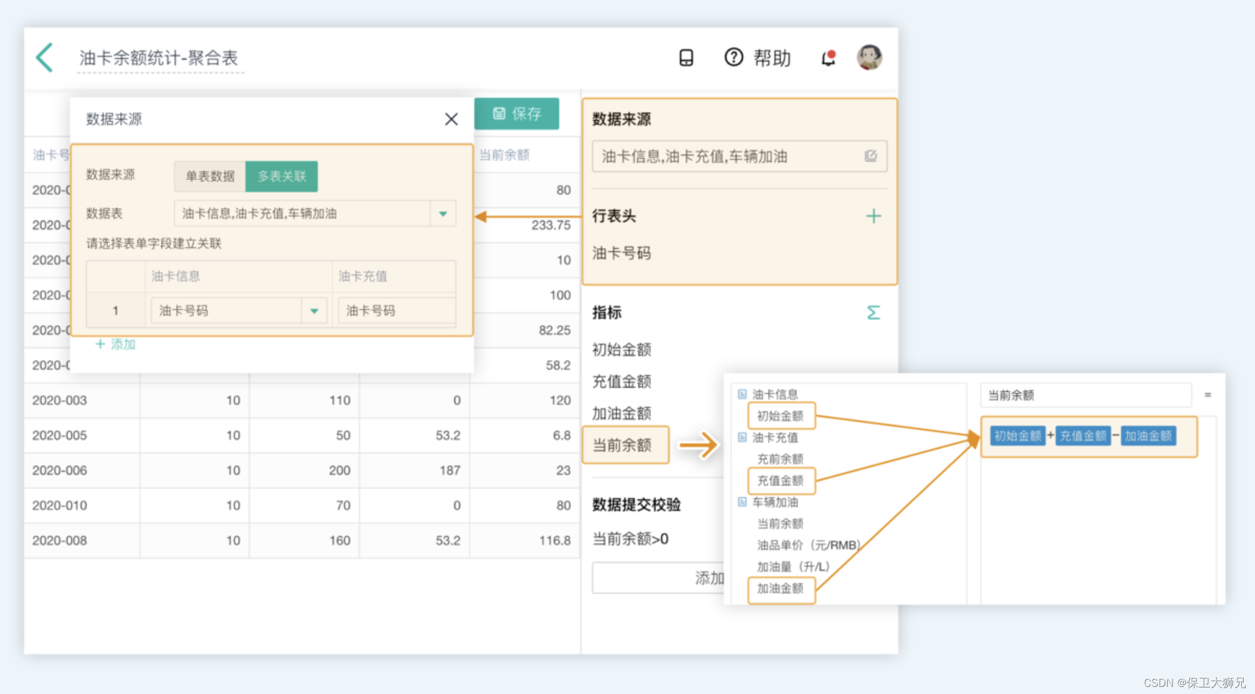Close the 数据来源 dialog
This screenshot has width=1255, height=694.
[x=451, y=119]
